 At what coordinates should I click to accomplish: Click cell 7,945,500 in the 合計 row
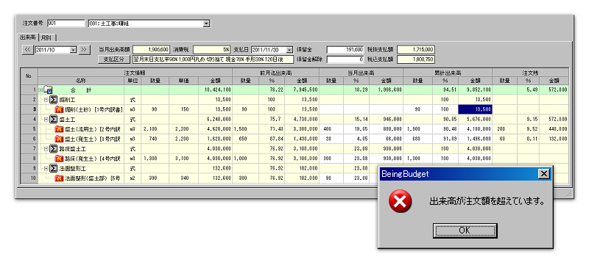(302, 90)
